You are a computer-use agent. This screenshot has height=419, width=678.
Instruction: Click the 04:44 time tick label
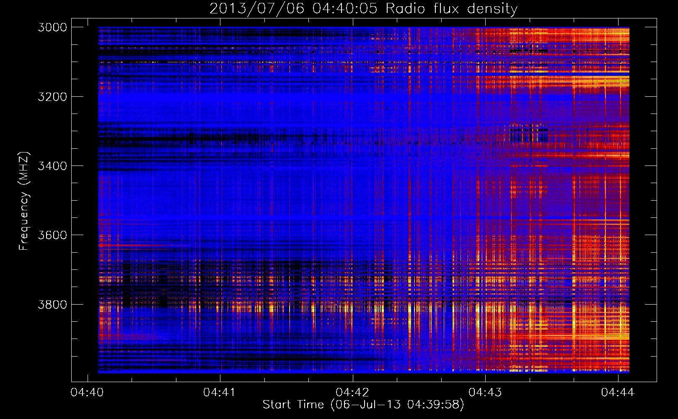click(x=618, y=393)
